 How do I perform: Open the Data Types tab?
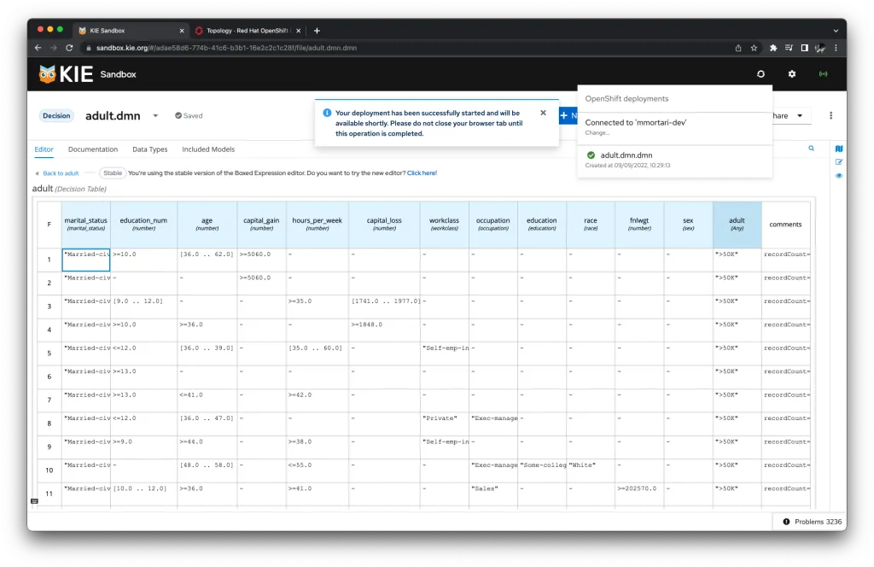pos(150,149)
